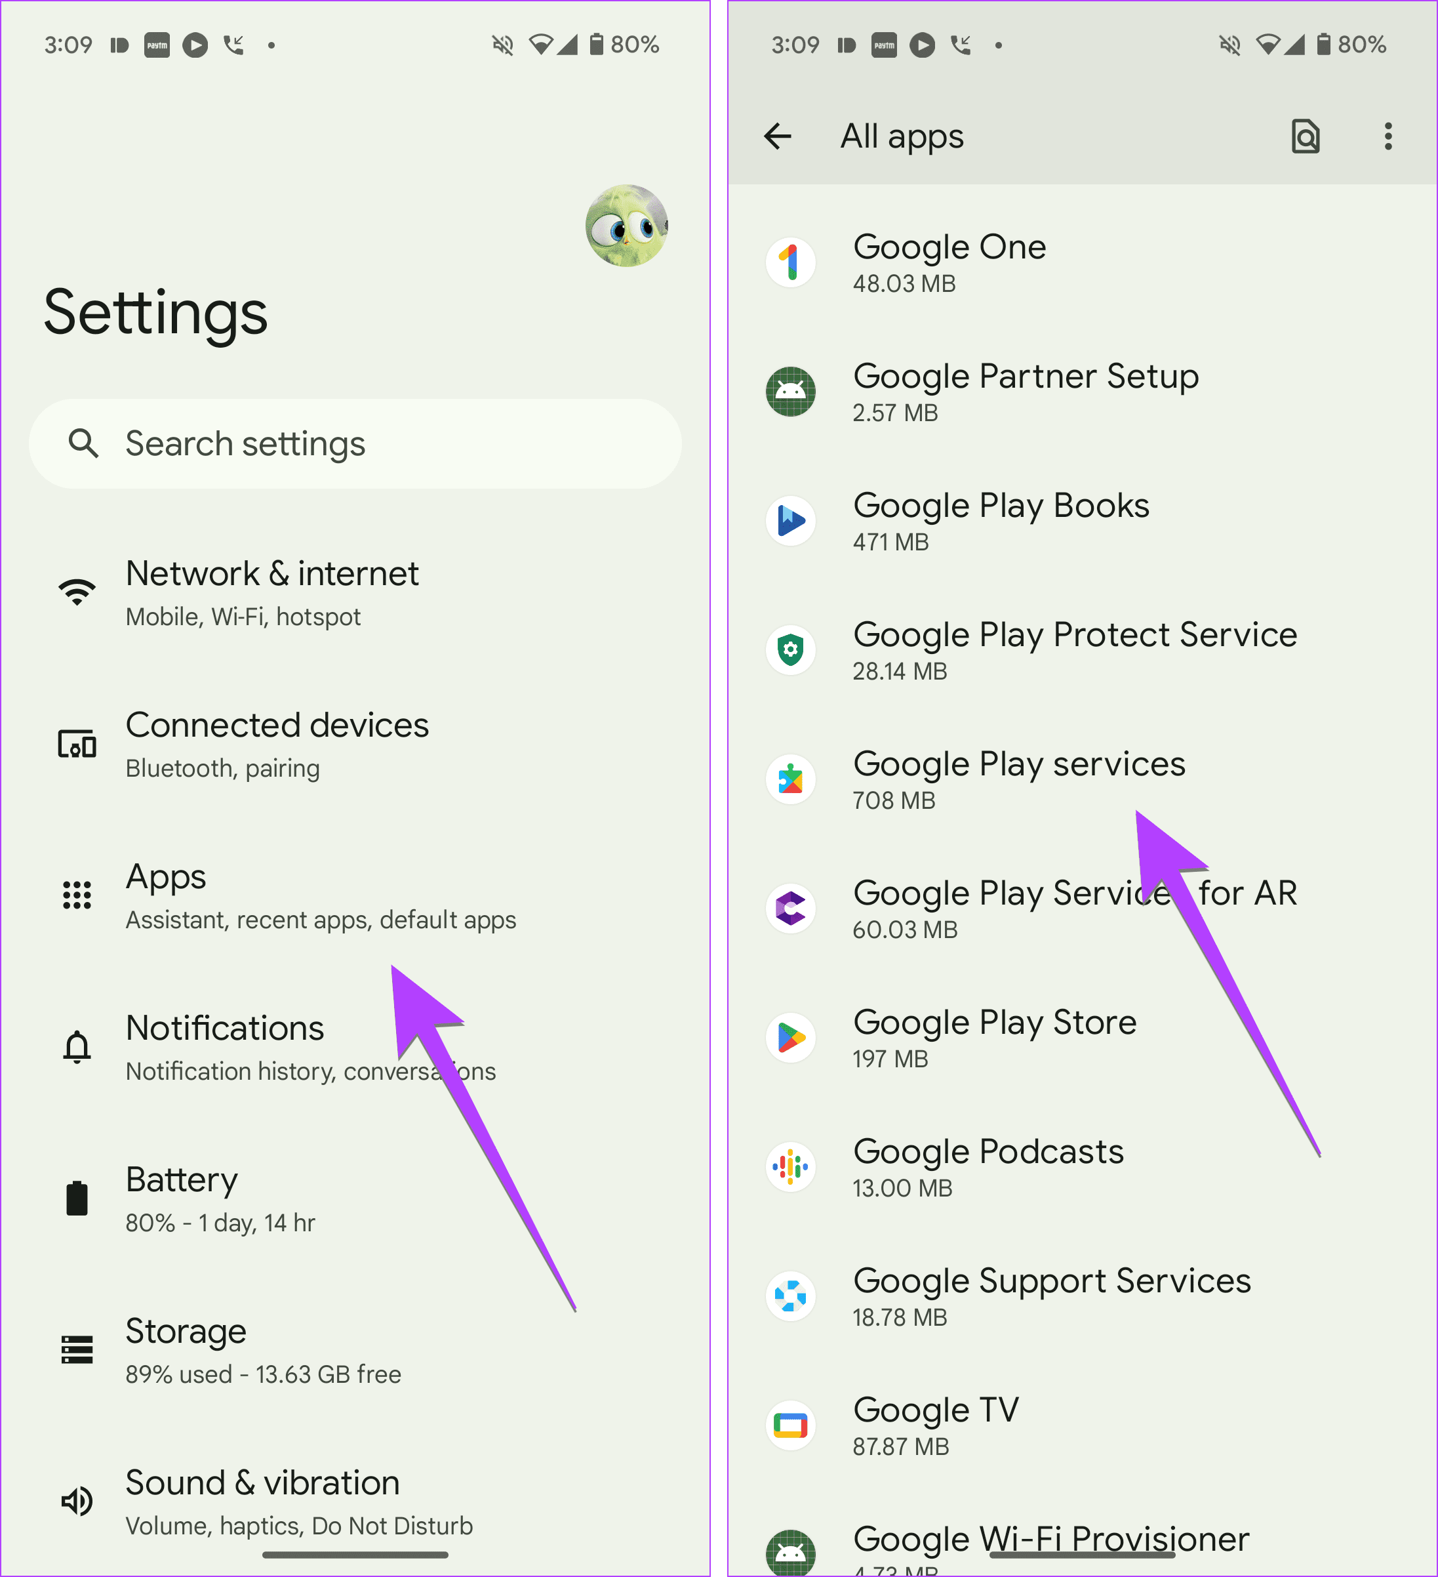Viewport: 1438px width, 1577px height.
Task: Open the search apps icon in header
Action: [1304, 137]
